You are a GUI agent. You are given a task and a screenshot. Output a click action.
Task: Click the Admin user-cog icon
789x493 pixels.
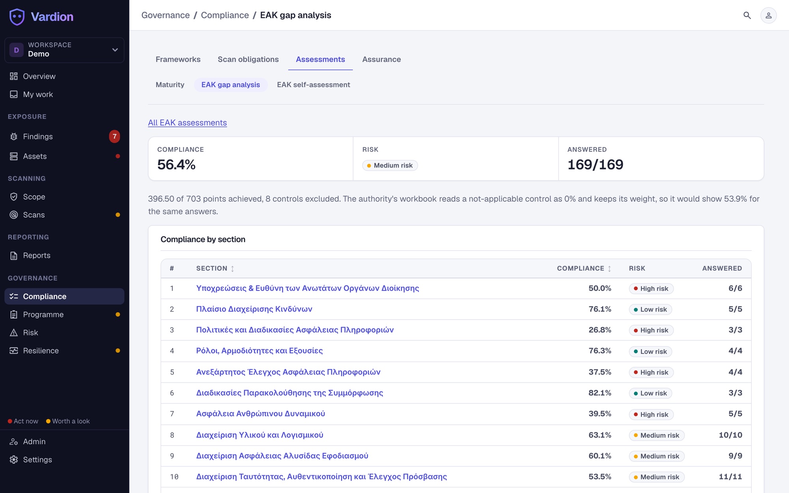tap(14, 442)
